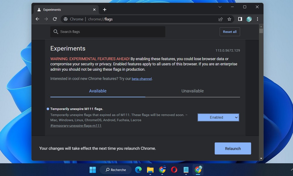
Task: Open the tab search chevron
Action: pyautogui.click(x=220, y=7)
